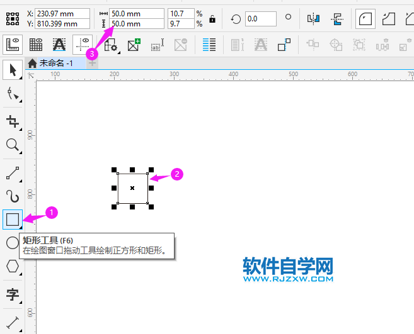The image size is (414, 334).
Task: Select the Rectangle tool (矩形工具)
Action: (13, 220)
